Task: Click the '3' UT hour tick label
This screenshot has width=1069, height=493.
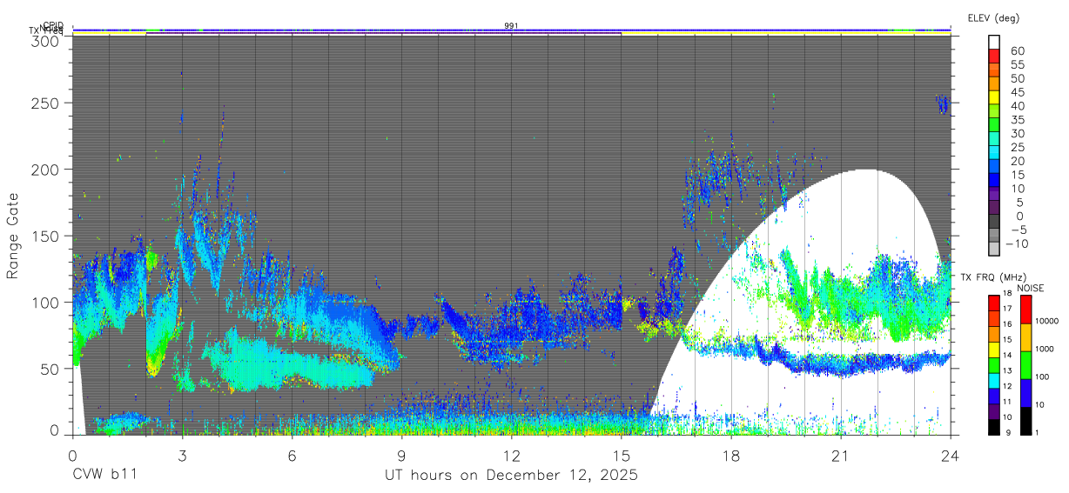Action: 182,455
